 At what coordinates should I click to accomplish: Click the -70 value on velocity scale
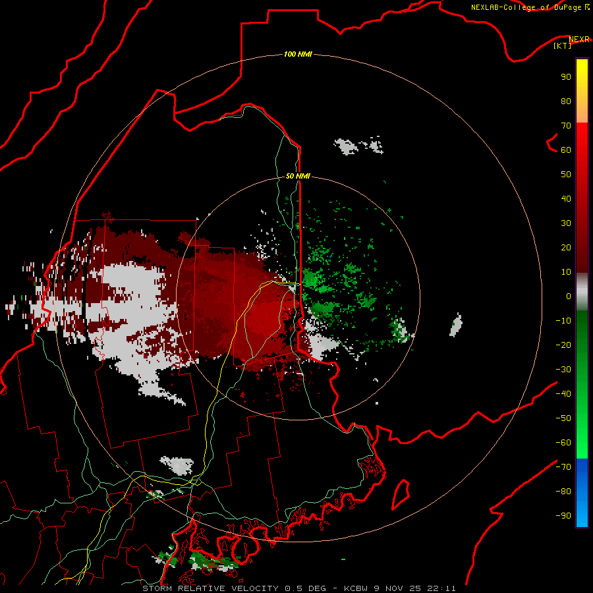(563, 466)
